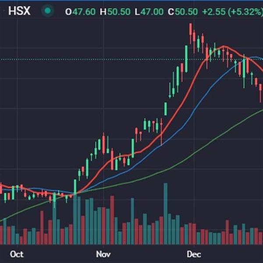Select the high price 50.50 value

(x=119, y=12)
